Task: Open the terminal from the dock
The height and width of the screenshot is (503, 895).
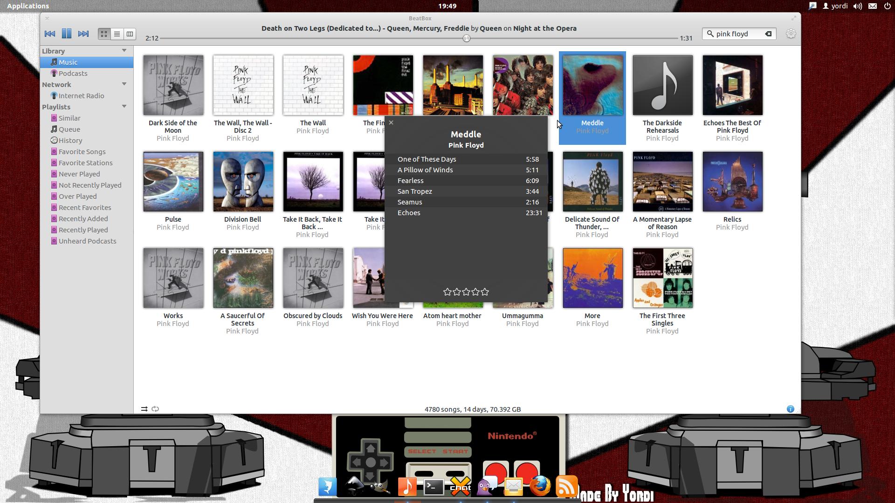Action: (434, 487)
